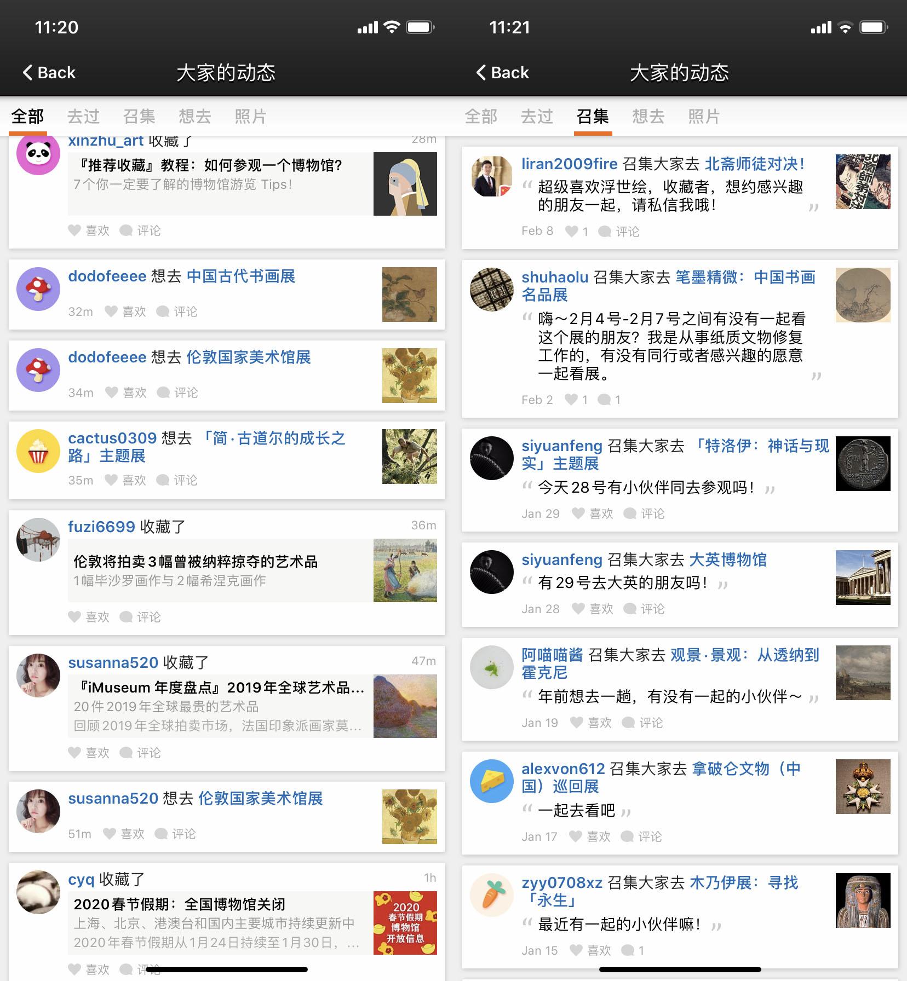Open 照片 tab on left screen

point(251,116)
